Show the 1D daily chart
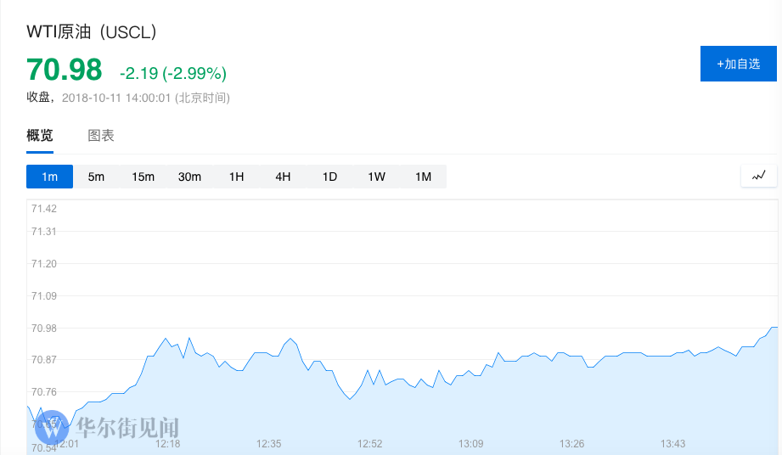The image size is (782, 455). 329,177
